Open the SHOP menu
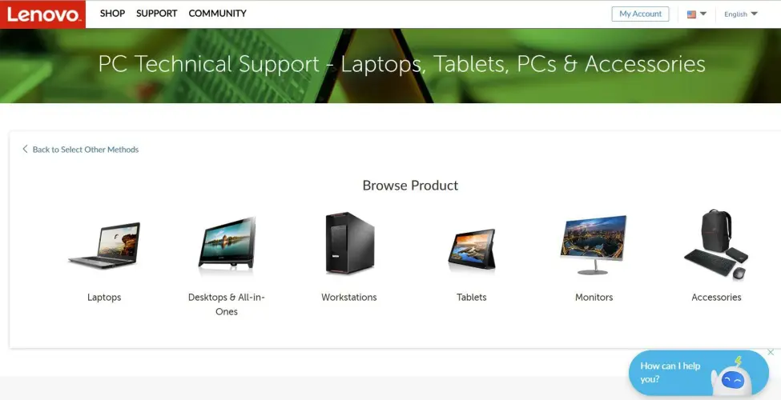The width and height of the screenshot is (781, 400). pyautogui.click(x=112, y=14)
